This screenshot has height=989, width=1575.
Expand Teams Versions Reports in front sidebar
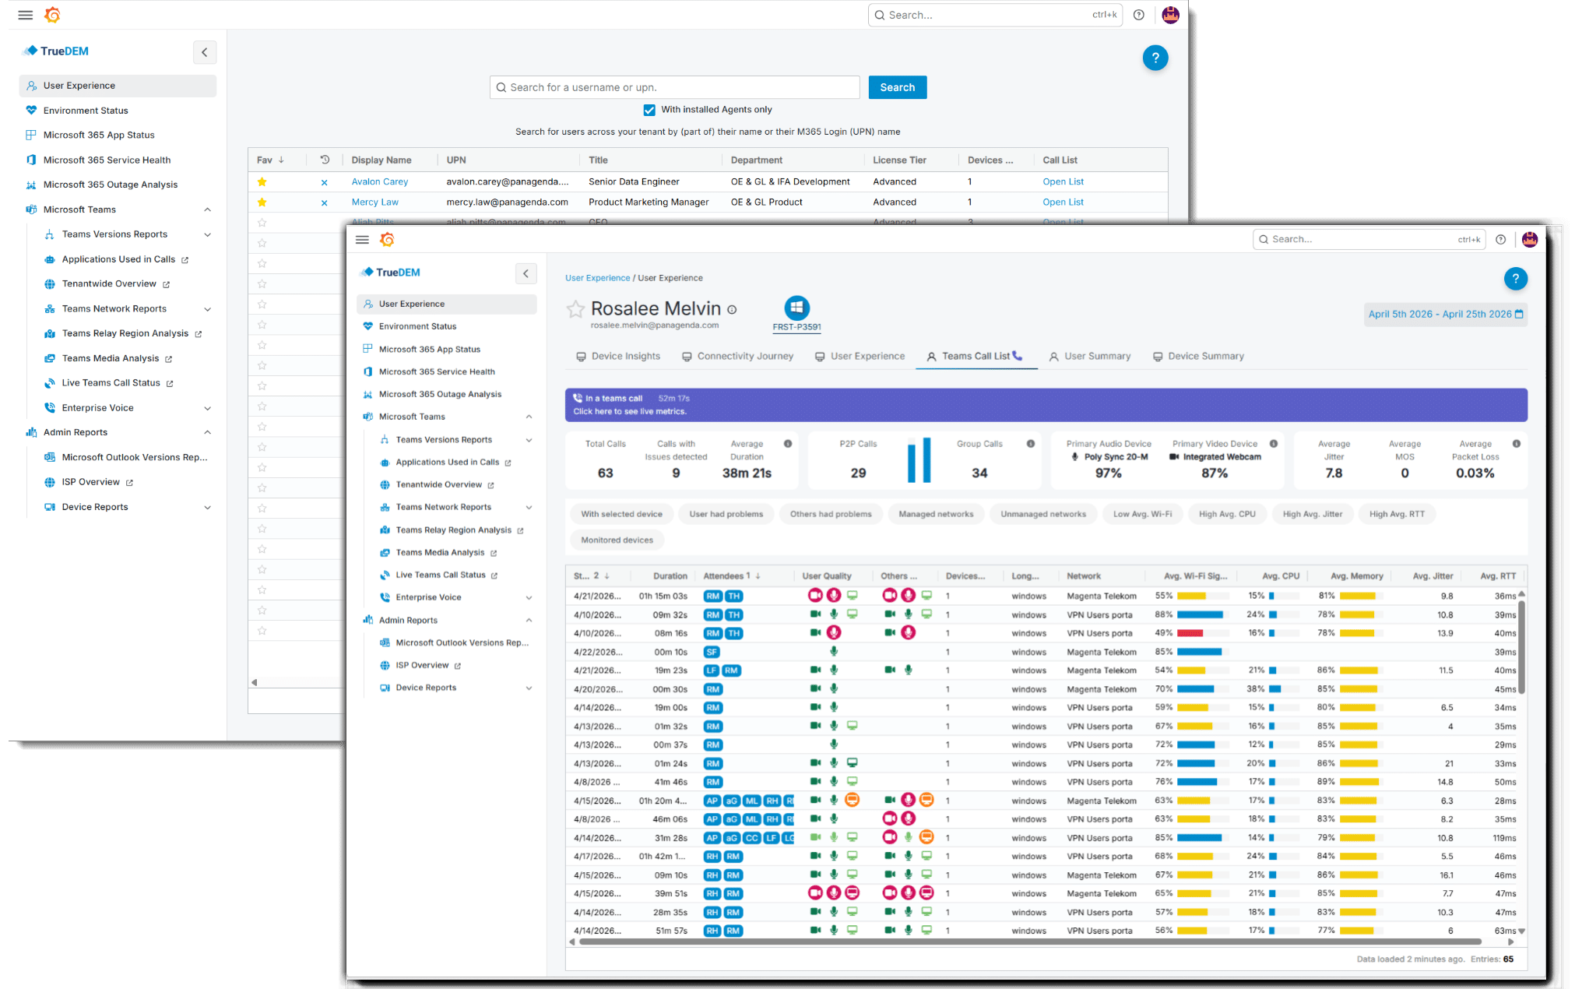tap(529, 440)
